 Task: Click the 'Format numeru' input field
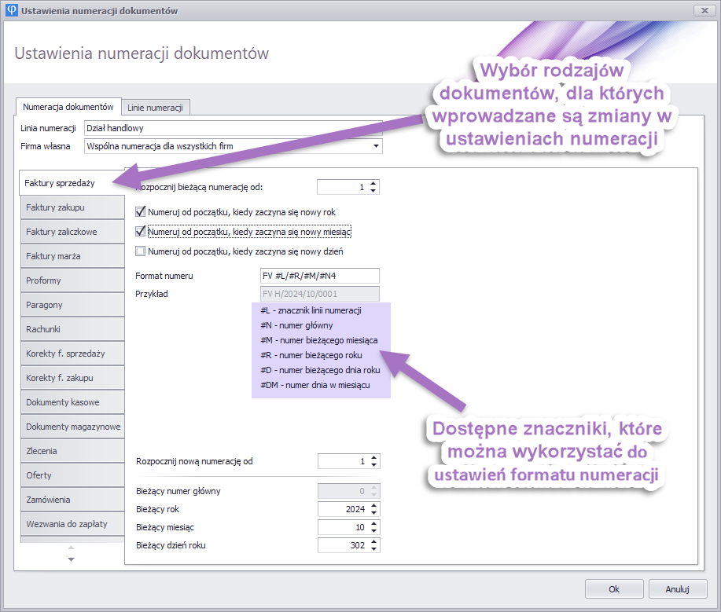pos(319,276)
